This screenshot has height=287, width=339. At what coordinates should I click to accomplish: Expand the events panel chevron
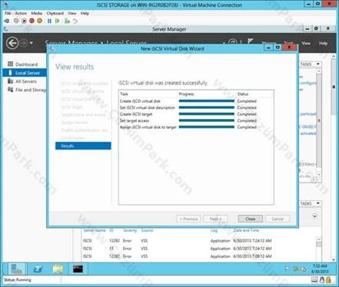[315, 216]
